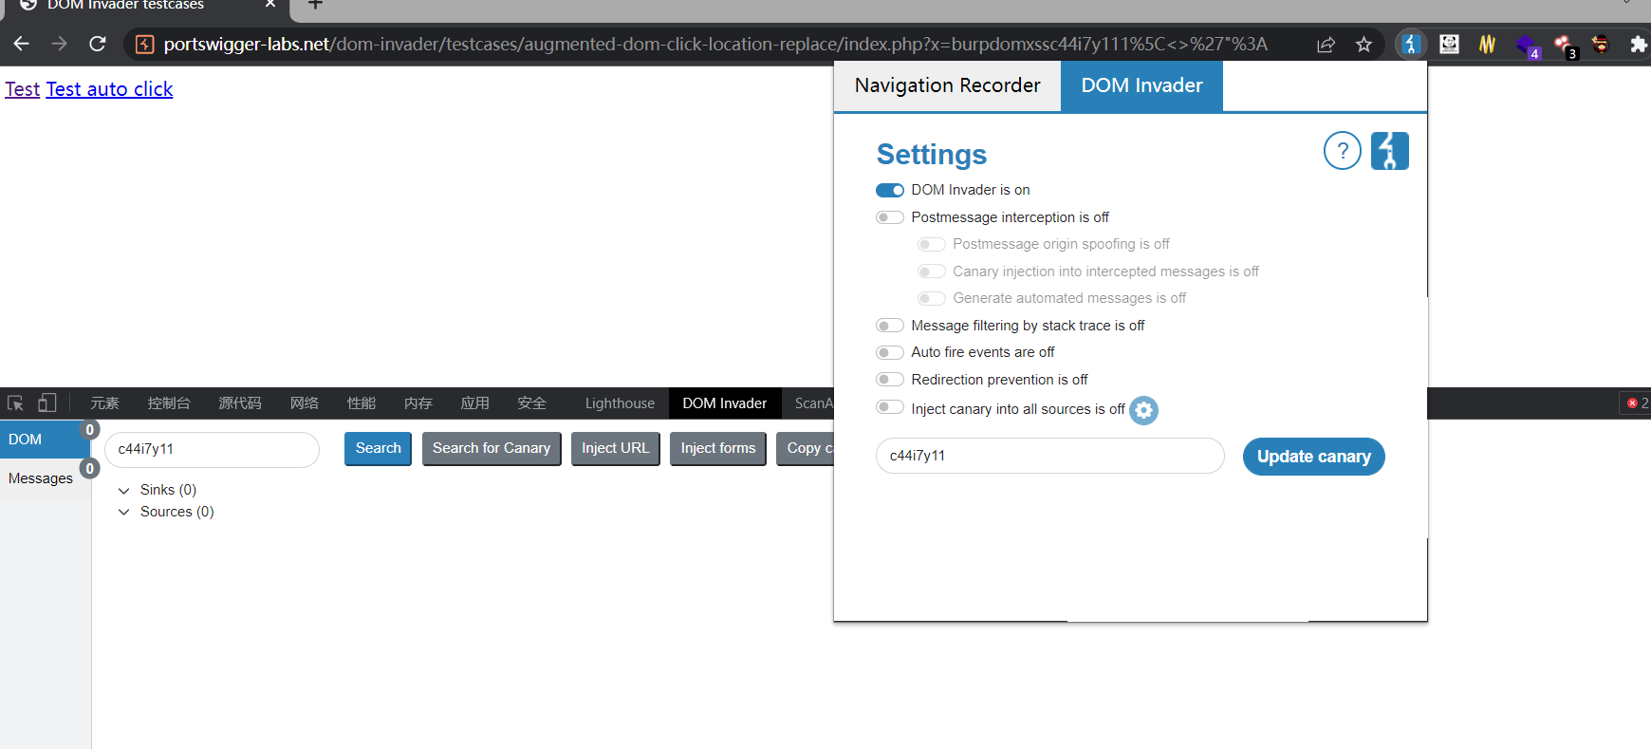Activate the DevTools inspect element picker
1651x749 pixels.
click(15, 403)
